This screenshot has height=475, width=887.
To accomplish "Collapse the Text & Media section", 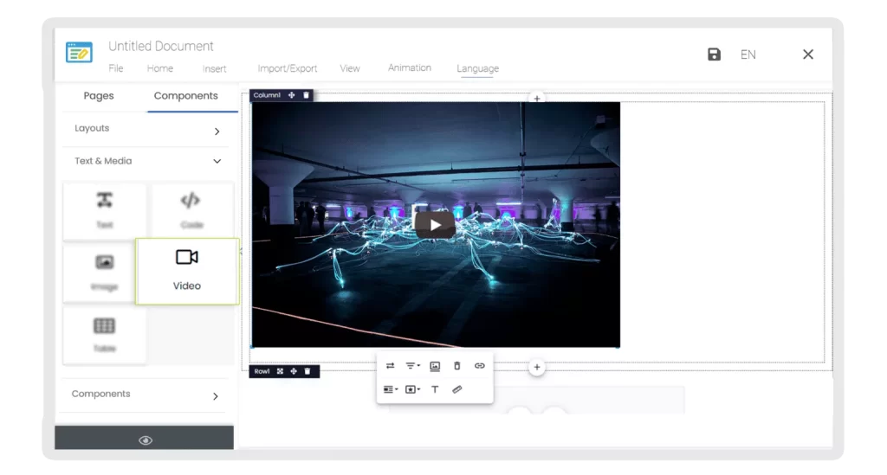I will click(147, 162).
